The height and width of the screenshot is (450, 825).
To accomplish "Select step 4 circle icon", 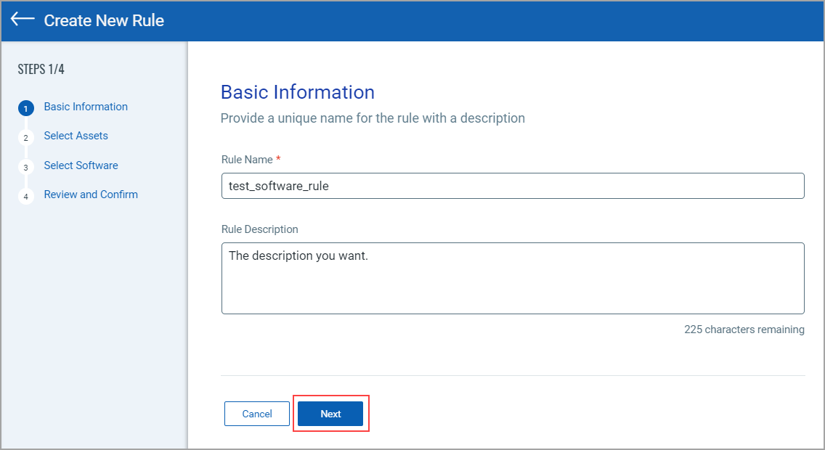I will pos(26,197).
